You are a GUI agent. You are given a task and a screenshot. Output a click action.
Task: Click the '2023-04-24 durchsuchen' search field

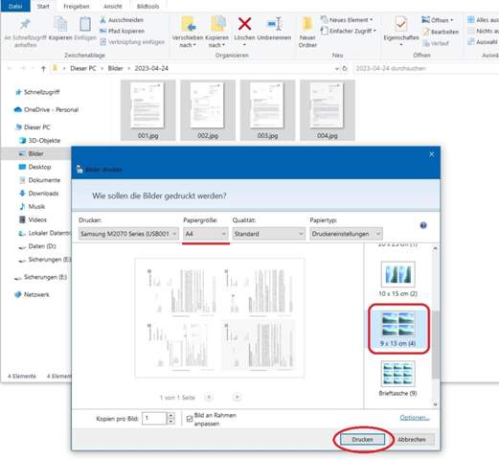(426, 68)
